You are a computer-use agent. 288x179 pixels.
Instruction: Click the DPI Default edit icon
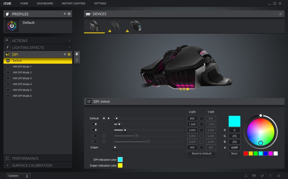tap(89, 102)
